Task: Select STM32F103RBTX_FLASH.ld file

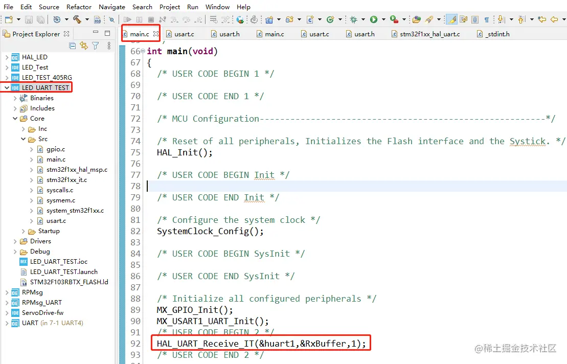Action: (x=69, y=282)
